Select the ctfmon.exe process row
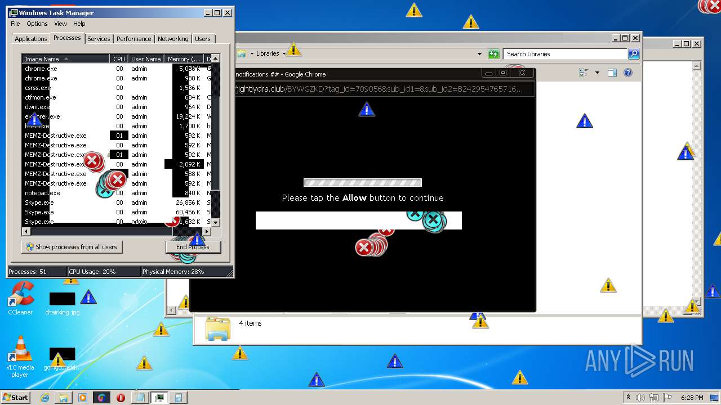 (117, 97)
